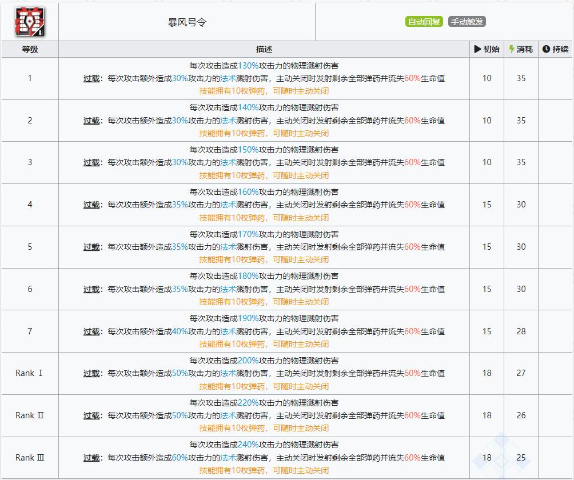Click the 初始 play triangle icon

pos(477,49)
